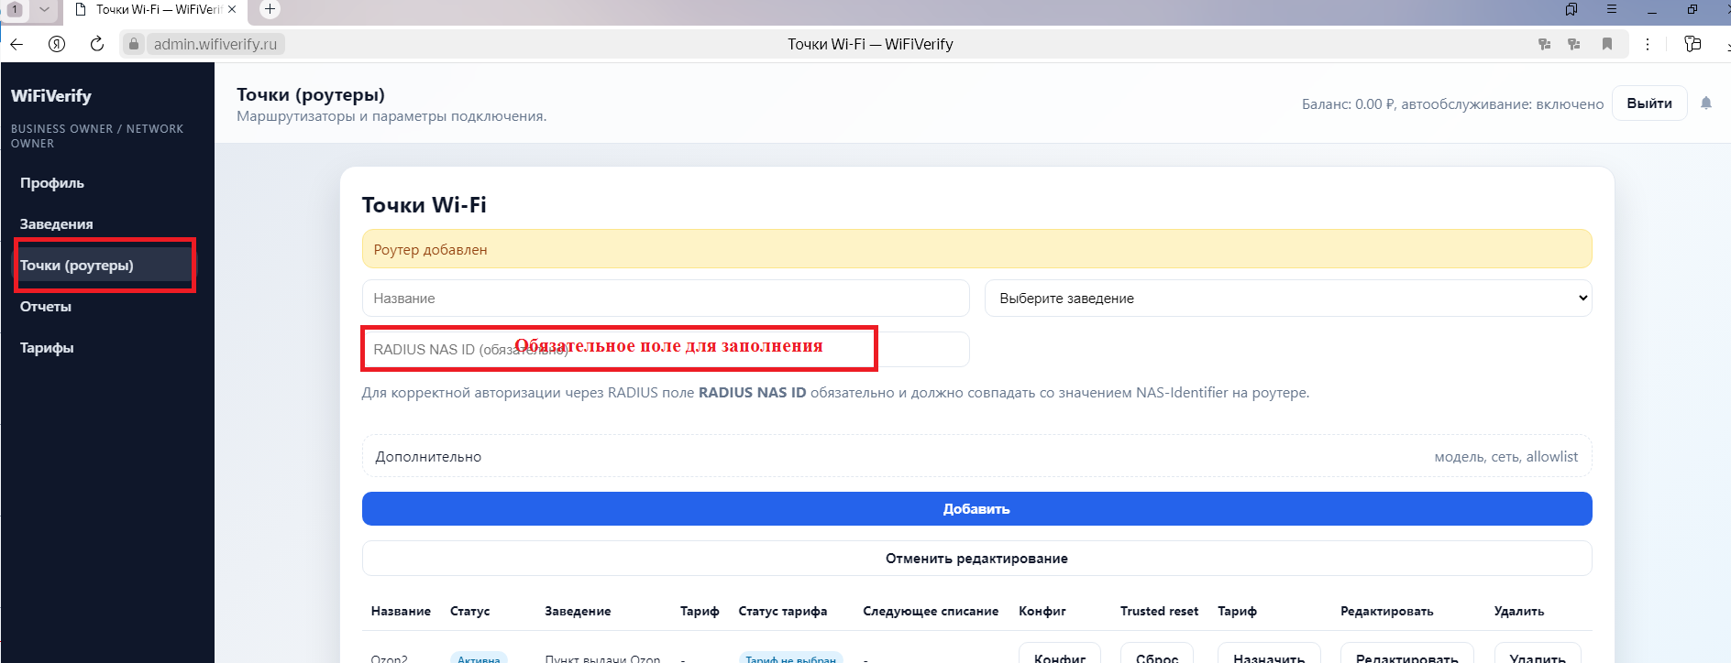Click the Название column header

tap(401, 611)
